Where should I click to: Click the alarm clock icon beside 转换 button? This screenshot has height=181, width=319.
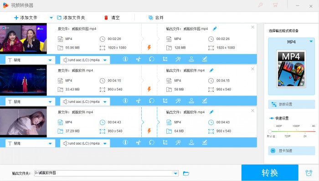[309, 173]
